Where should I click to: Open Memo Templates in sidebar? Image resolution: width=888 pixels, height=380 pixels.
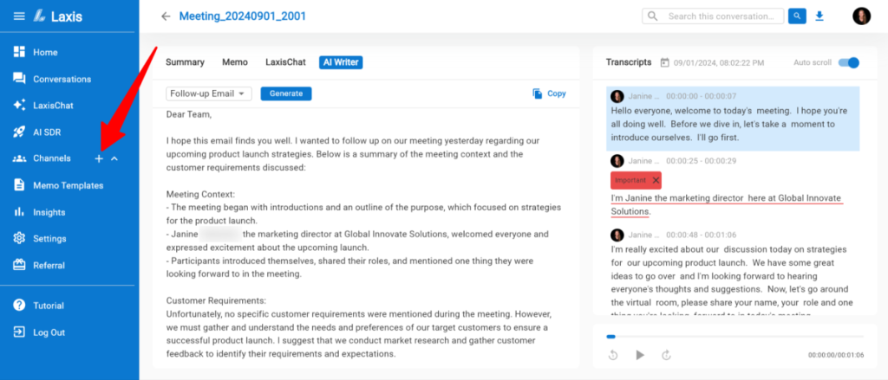click(68, 185)
